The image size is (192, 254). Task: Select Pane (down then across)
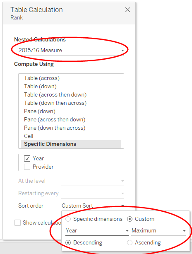click(x=55, y=128)
